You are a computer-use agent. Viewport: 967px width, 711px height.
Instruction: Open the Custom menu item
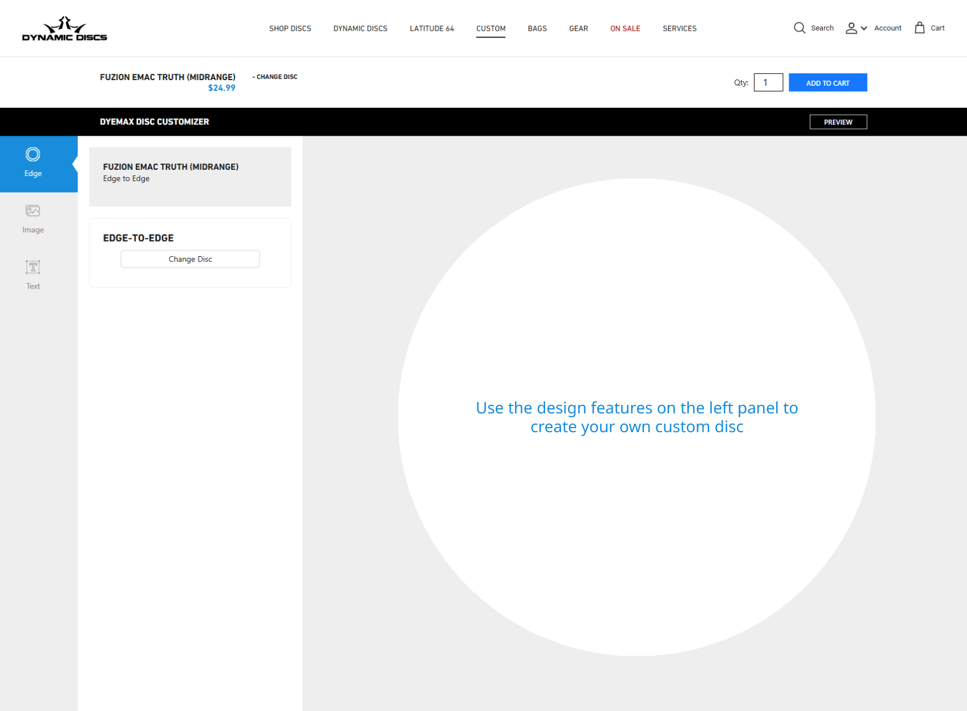coord(491,28)
